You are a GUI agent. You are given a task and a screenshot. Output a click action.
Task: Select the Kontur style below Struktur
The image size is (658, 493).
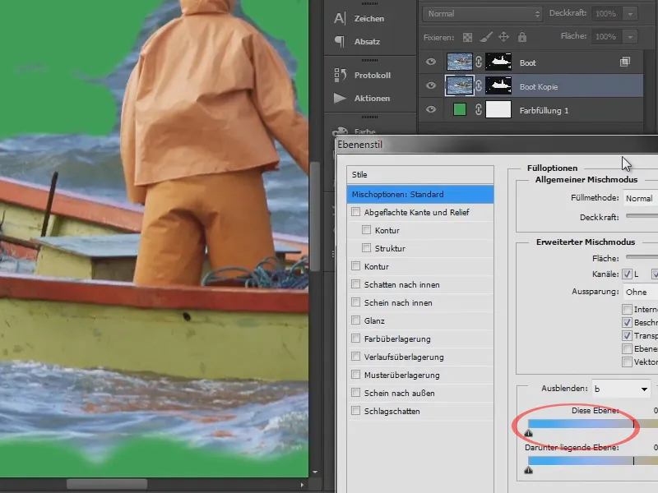click(377, 266)
